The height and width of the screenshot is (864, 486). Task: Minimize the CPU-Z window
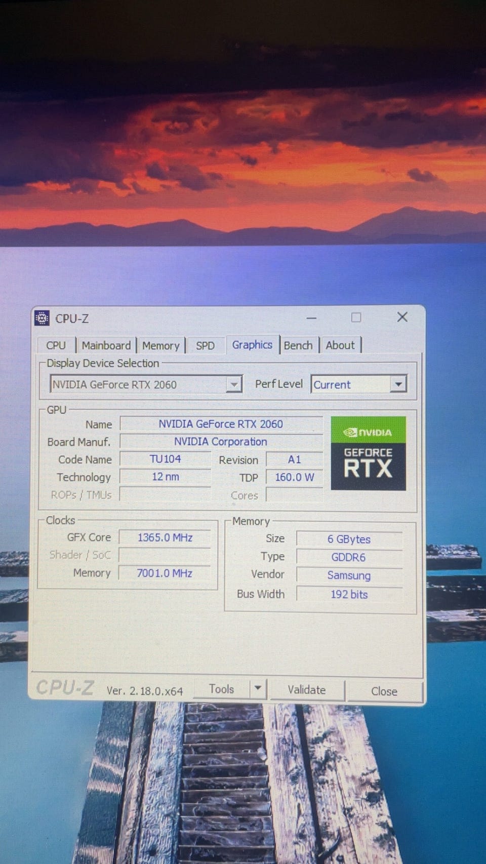(311, 318)
